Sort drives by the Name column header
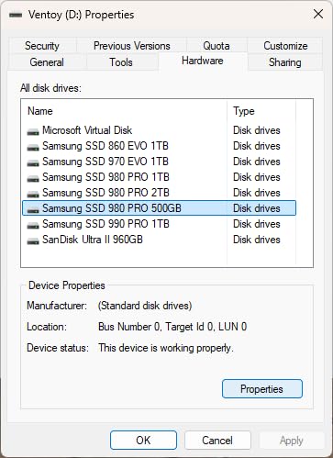The height and width of the screenshot is (458, 333). coord(124,111)
